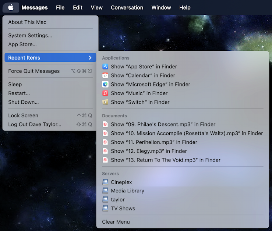Click Show "Calendar" in Finder text
This screenshot has width=272, height=231.
click(x=143, y=75)
